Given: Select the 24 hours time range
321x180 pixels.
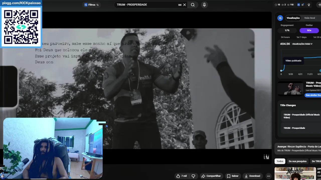Looking at the screenshot, I should coord(285,37).
